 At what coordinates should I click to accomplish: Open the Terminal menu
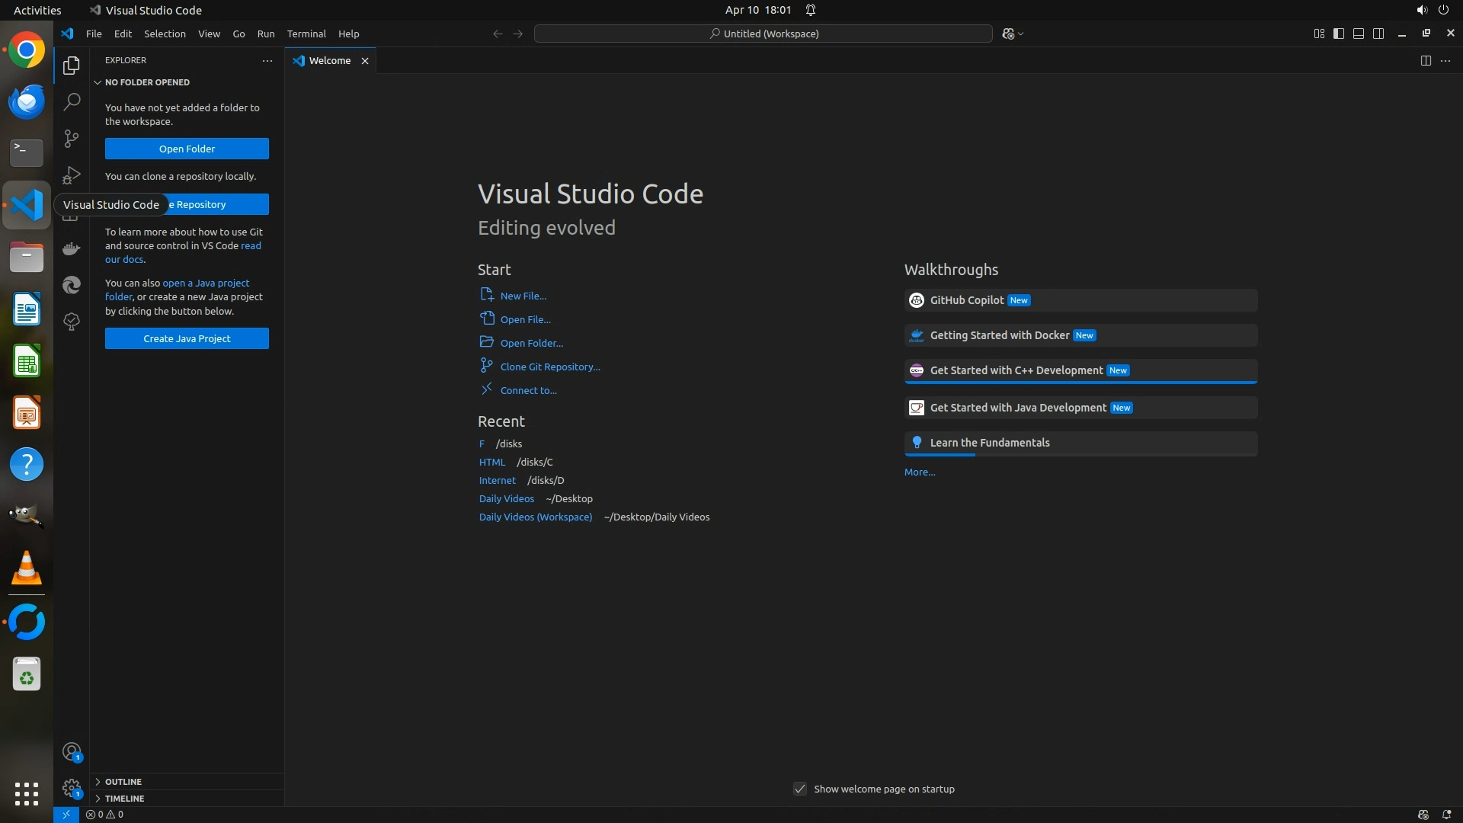pyautogui.click(x=306, y=34)
